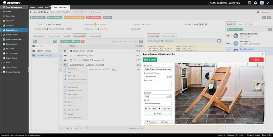Image resolution: width=273 pixels, height=137 pixels.
Task: Click the red Cancel button
Action: click(256, 60)
